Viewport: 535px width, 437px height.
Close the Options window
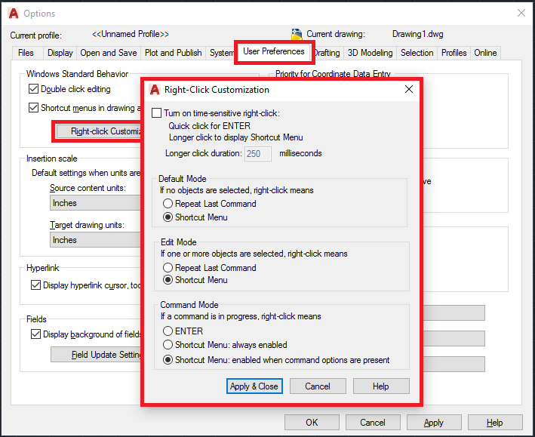pyautogui.click(x=521, y=13)
